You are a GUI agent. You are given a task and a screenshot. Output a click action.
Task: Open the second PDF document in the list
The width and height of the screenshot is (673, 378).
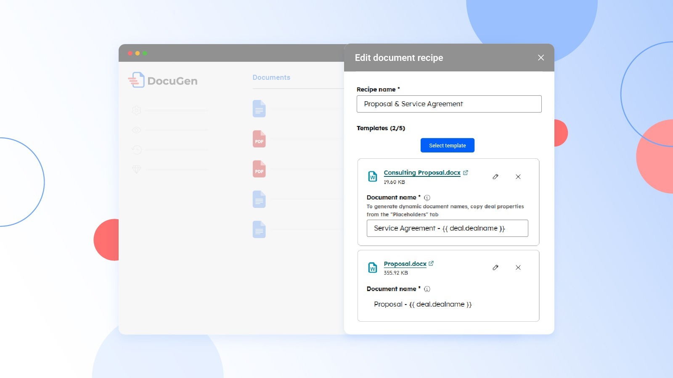pyautogui.click(x=259, y=169)
